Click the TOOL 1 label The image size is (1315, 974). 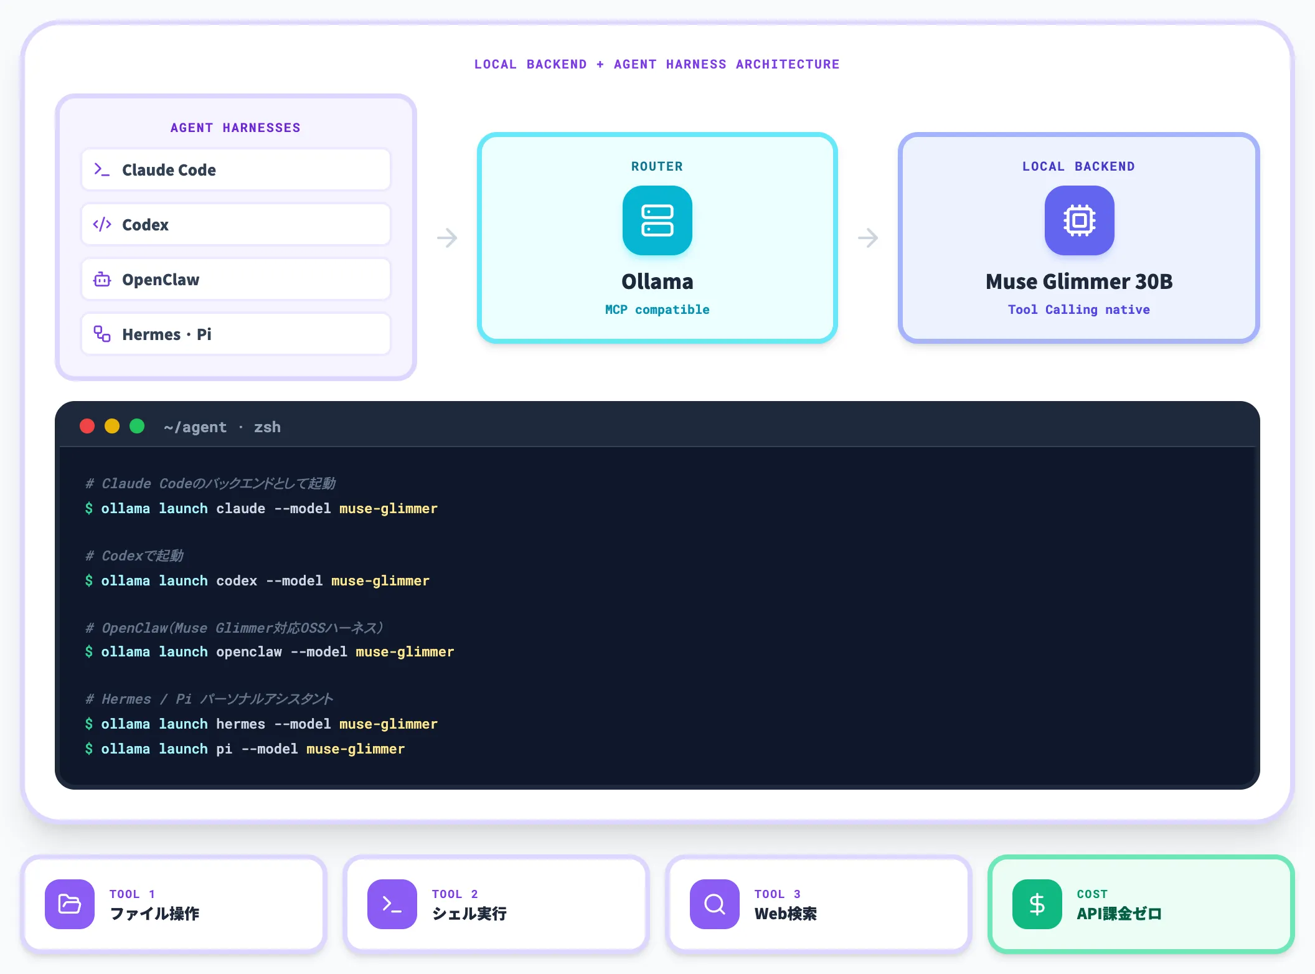click(x=133, y=894)
